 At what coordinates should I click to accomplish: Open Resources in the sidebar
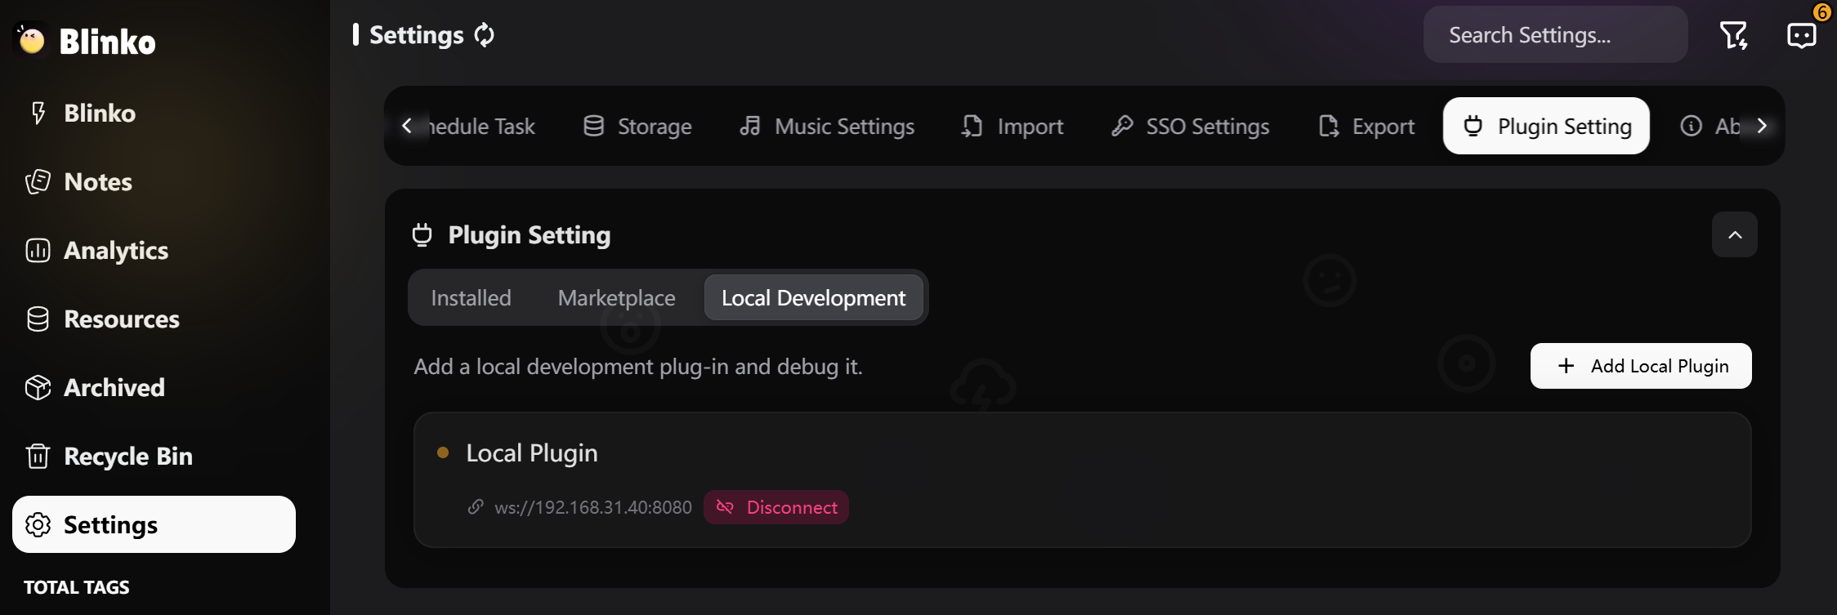point(154,319)
